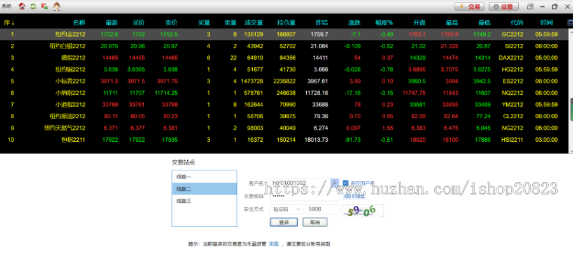573x260 pixels.
Task: Click code DAX2212 cell
Action: tap(511, 58)
